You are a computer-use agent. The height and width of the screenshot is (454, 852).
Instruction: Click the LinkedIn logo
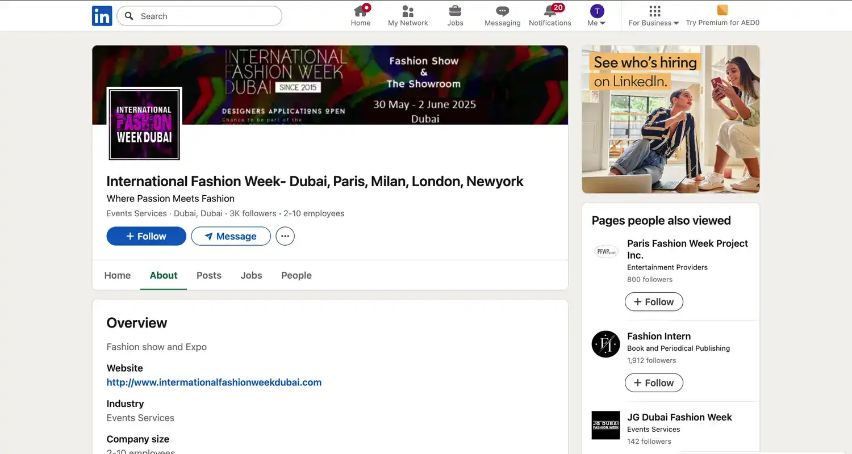pyautogui.click(x=102, y=16)
